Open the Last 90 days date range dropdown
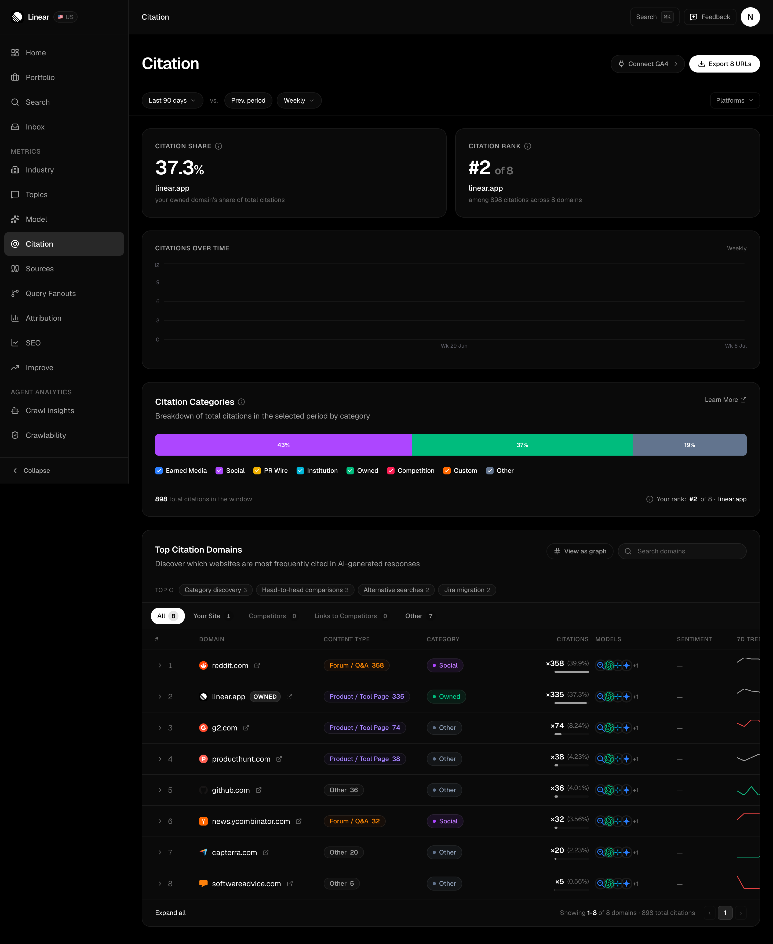Viewport: 773px width, 944px height. click(172, 101)
